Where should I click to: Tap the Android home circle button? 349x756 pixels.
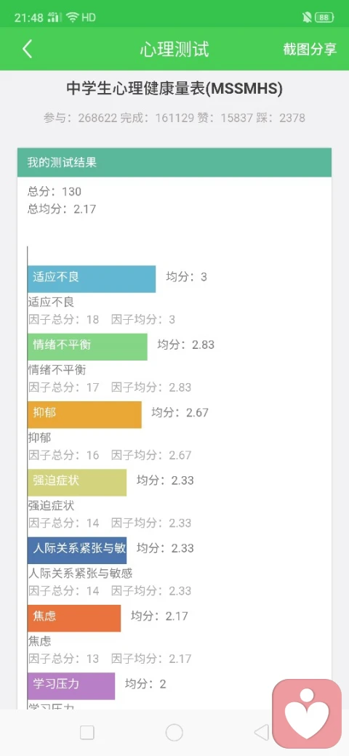(174, 733)
